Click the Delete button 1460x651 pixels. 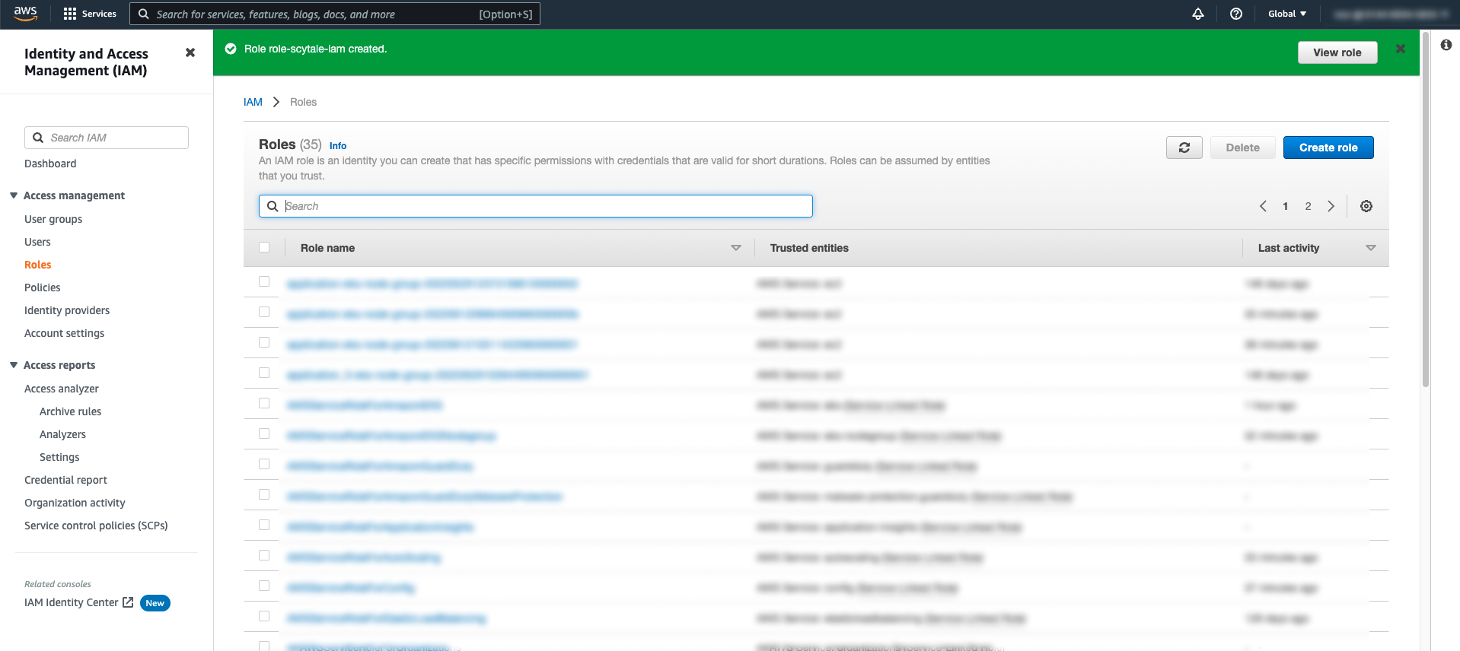click(1242, 148)
